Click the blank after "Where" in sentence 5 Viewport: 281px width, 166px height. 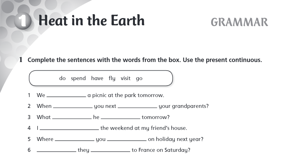tap(75, 139)
